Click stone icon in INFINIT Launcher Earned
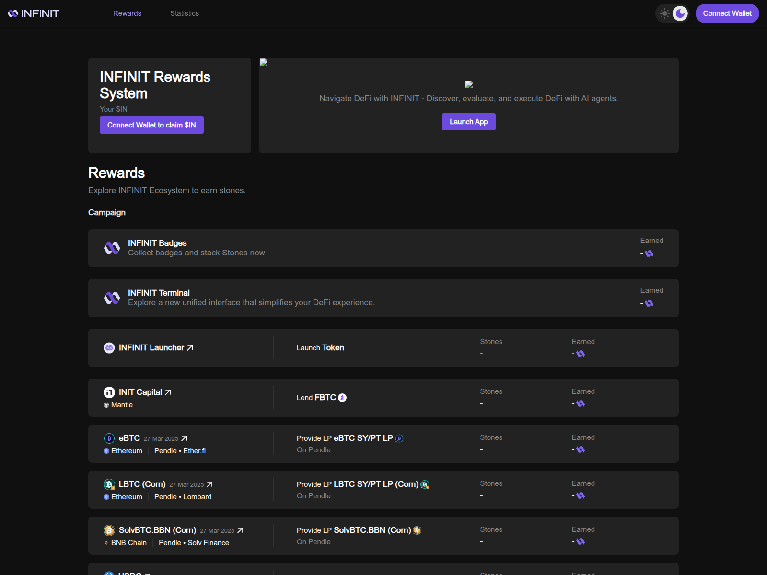Screen dimensions: 767x575 tap(581, 354)
